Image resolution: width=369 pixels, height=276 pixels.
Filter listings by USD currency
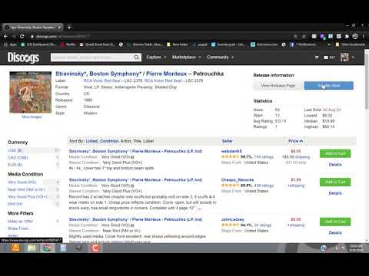(15, 150)
